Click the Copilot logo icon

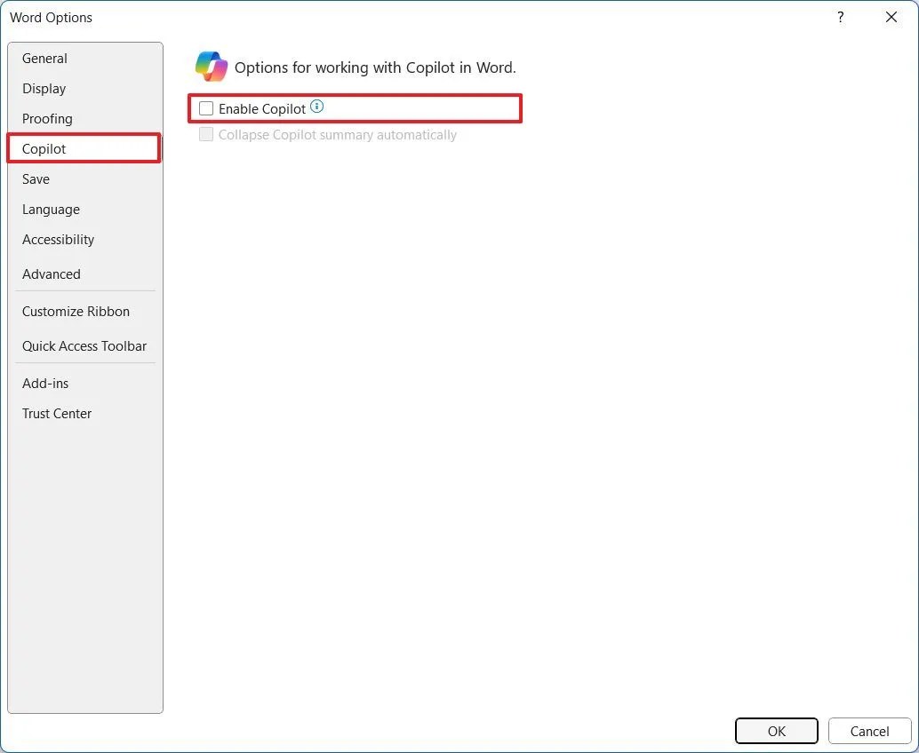tap(211, 66)
